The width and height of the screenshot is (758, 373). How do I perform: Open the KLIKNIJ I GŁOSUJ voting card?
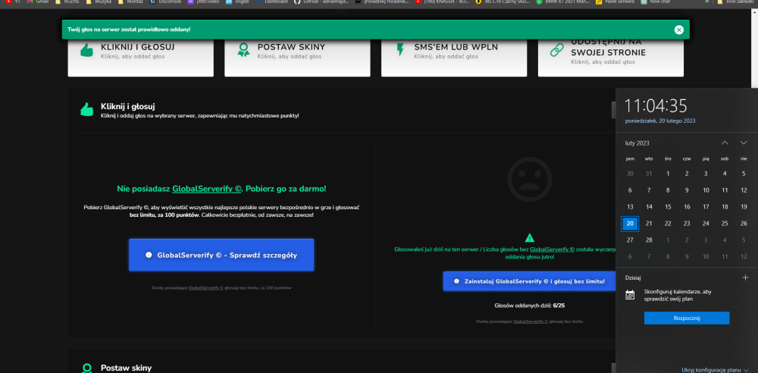point(141,58)
